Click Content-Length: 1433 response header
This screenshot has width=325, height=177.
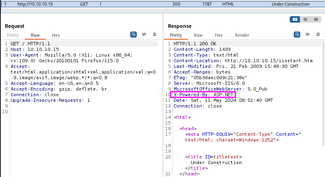tap(202, 49)
